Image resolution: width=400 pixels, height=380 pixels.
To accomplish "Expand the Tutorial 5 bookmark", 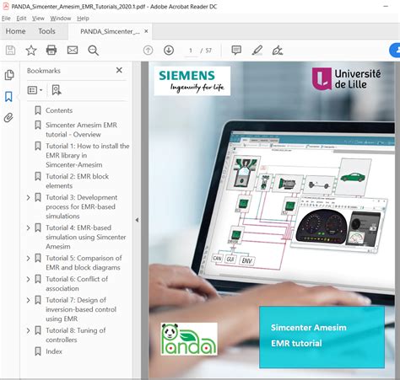I will tap(28, 258).
